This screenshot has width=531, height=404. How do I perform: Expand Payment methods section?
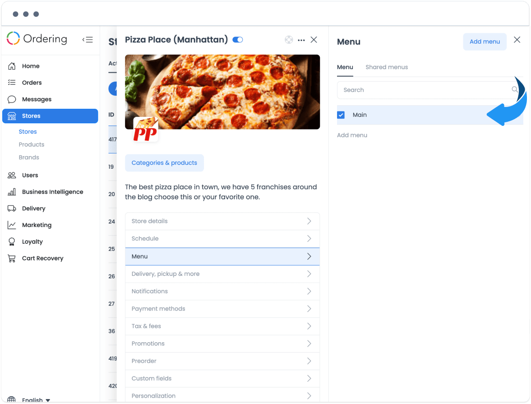222,309
